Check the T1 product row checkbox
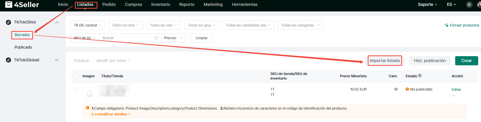481x122 pixels. 76,89
